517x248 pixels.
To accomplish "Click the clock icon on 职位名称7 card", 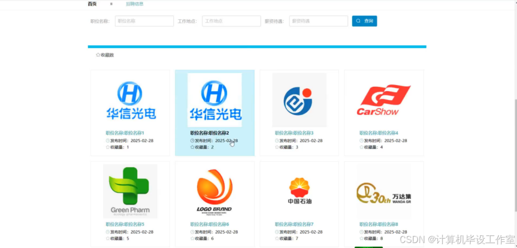I will (277, 232).
